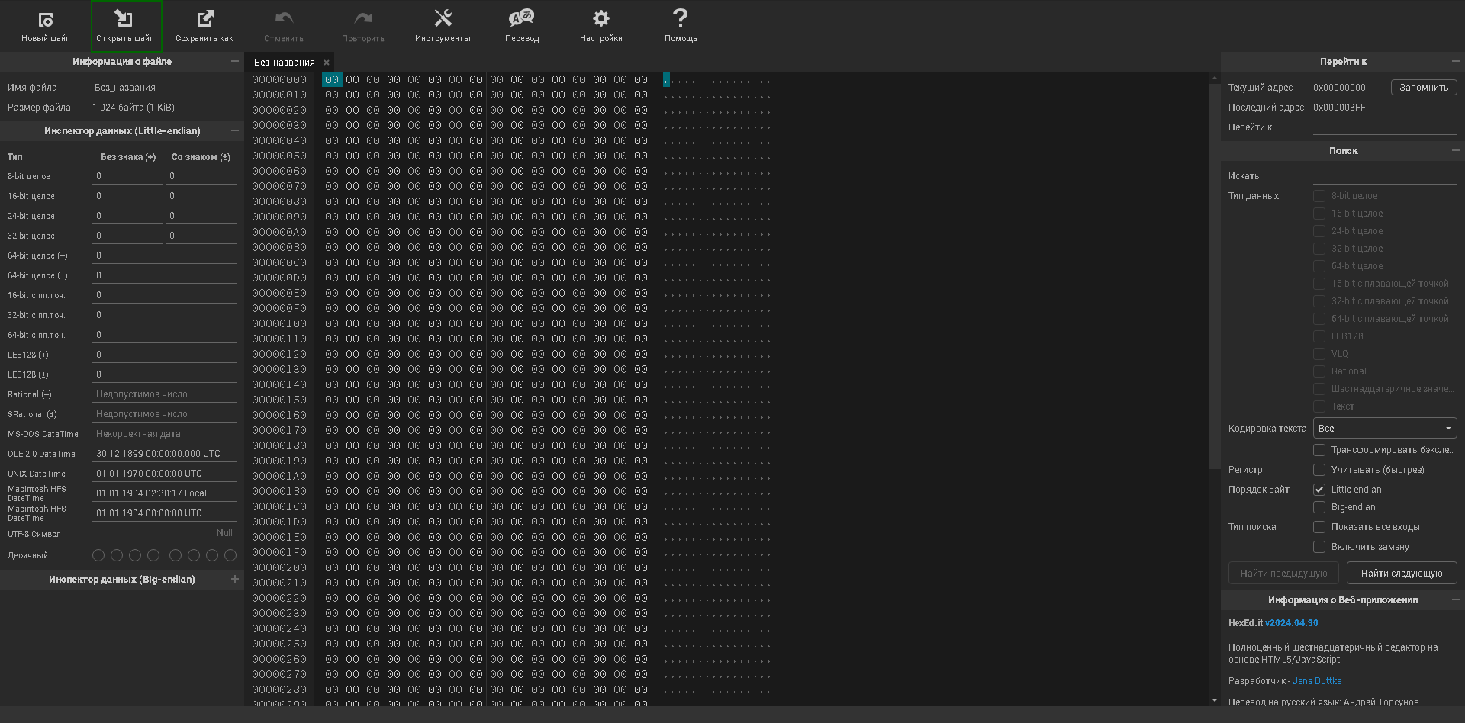The image size is (1465, 723).
Task: Select the -Без_названия- file tab
Action: click(285, 63)
